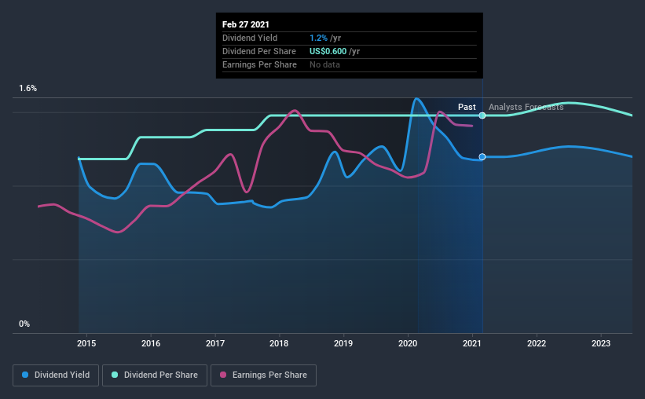Click the 0% y-axis label
645x399 pixels.
pos(24,324)
